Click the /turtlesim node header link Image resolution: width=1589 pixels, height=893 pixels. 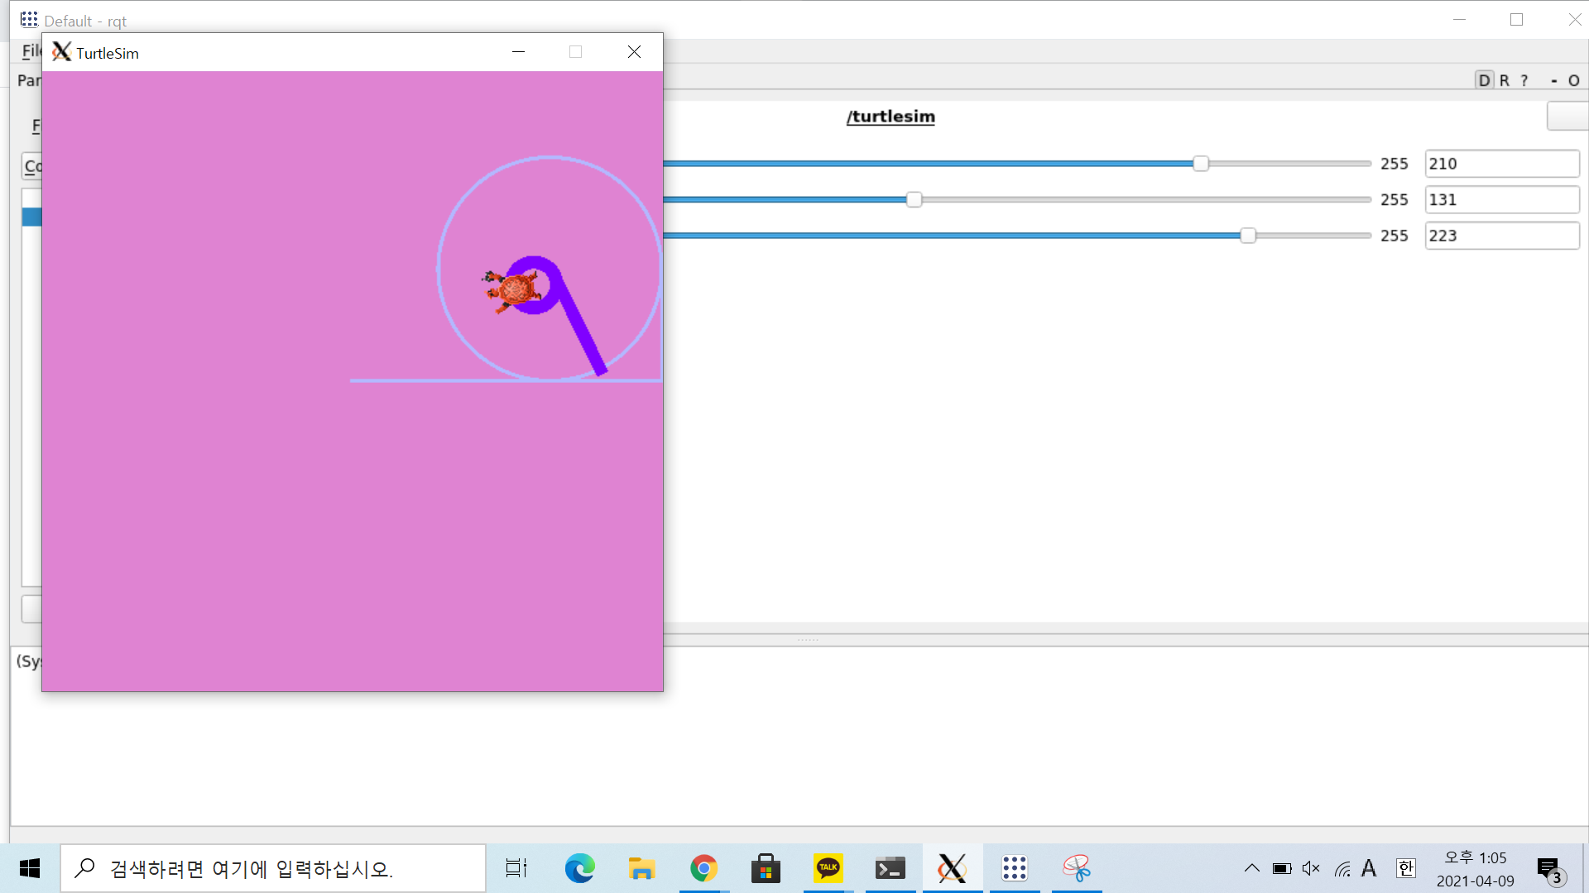891,117
